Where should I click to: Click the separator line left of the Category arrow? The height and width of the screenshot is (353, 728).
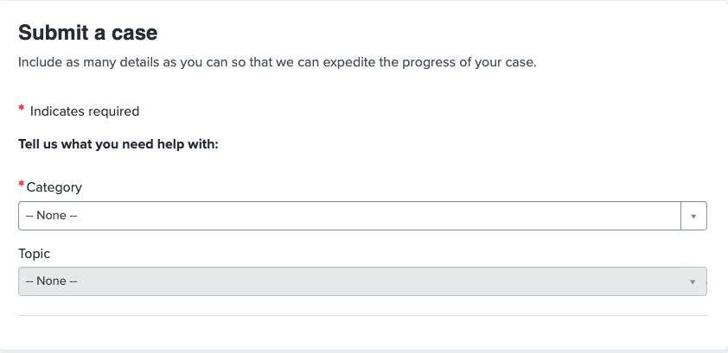click(x=680, y=216)
